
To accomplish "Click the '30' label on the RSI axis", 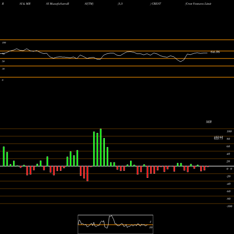I will click(3, 69).
